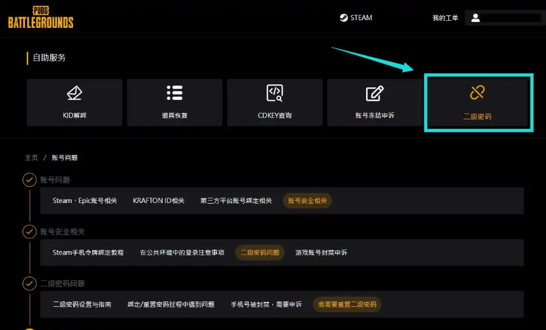
Task: Click the 道具恢复 list icon
Action: coord(174,93)
